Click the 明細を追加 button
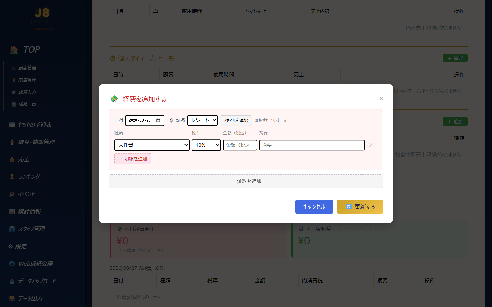 (133, 159)
